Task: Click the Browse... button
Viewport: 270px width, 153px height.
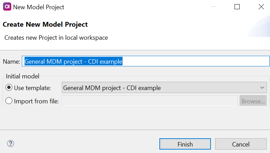Action: (253, 101)
